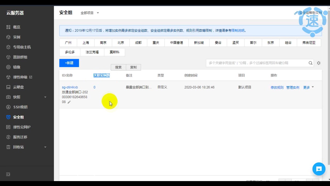The width and height of the screenshot is (330, 186).
Task: Switch to 东京 region tab
Action: tap(271, 43)
